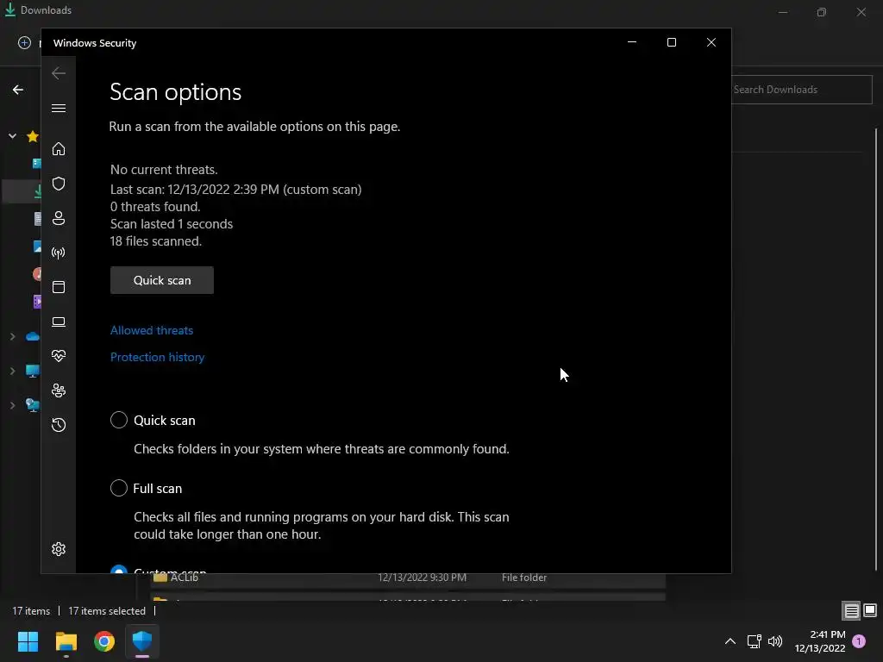Open Protection history clock icon in sidebar
The height and width of the screenshot is (662, 883).
59,424
